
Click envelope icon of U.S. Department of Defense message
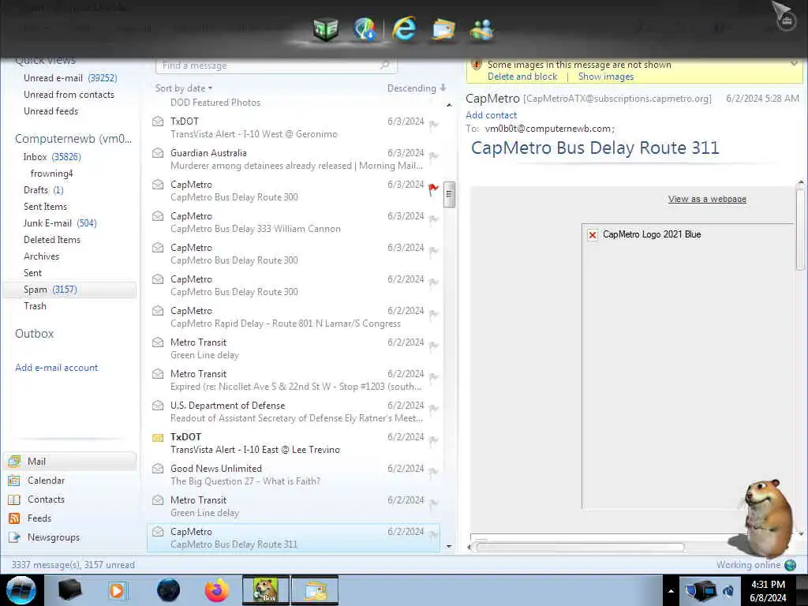click(x=158, y=406)
